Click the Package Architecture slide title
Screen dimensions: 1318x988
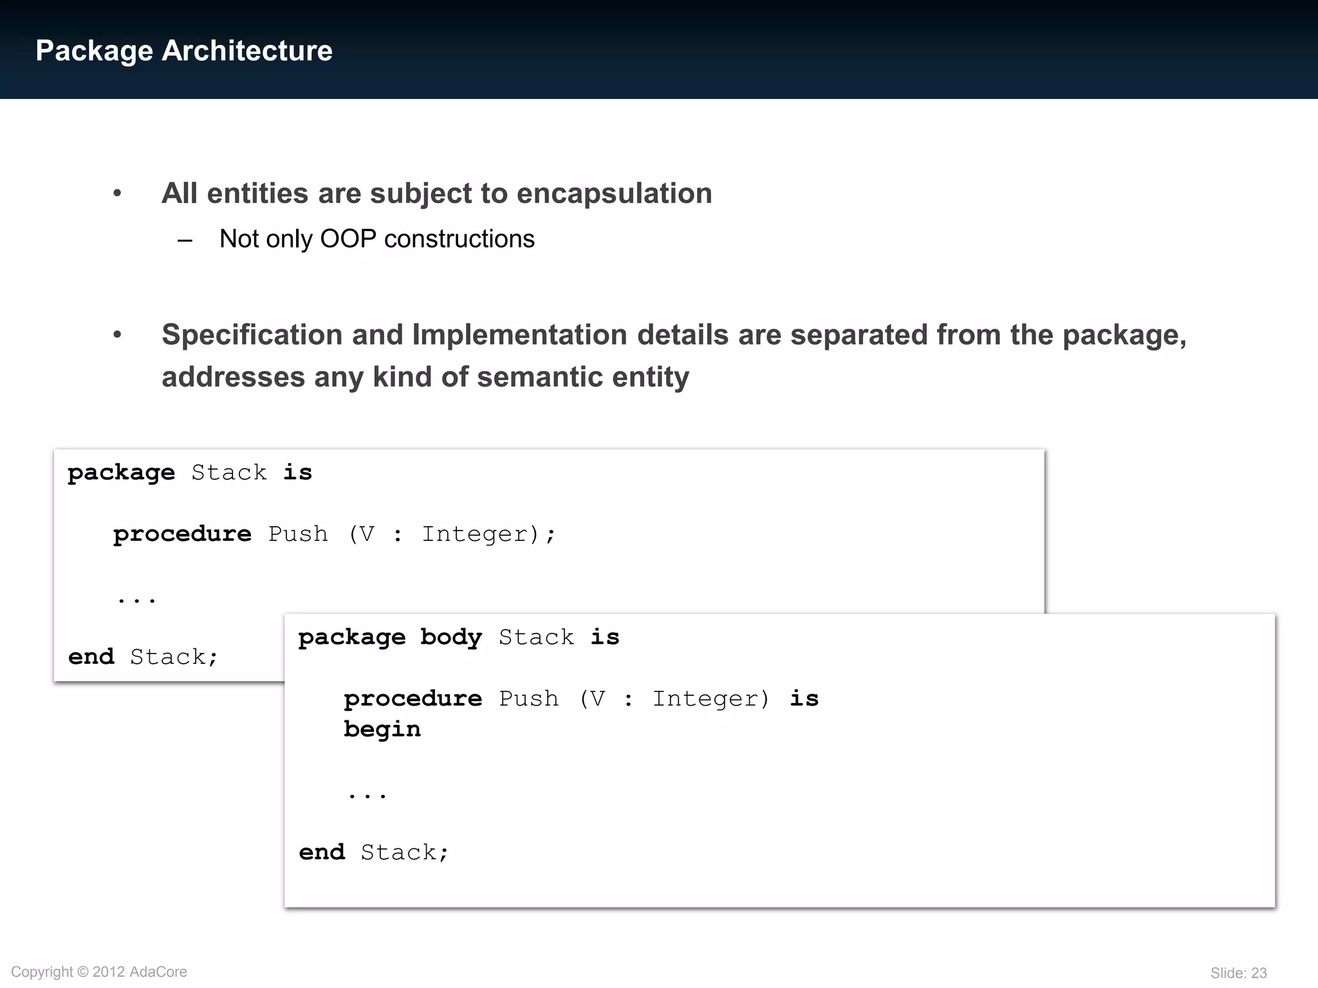184,51
